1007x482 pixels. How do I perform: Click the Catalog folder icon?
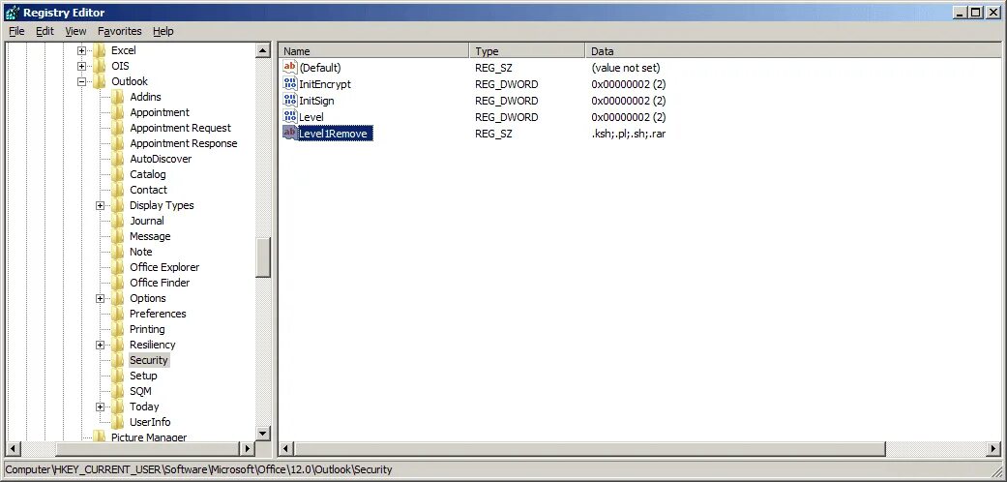pyautogui.click(x=118, y=174)
